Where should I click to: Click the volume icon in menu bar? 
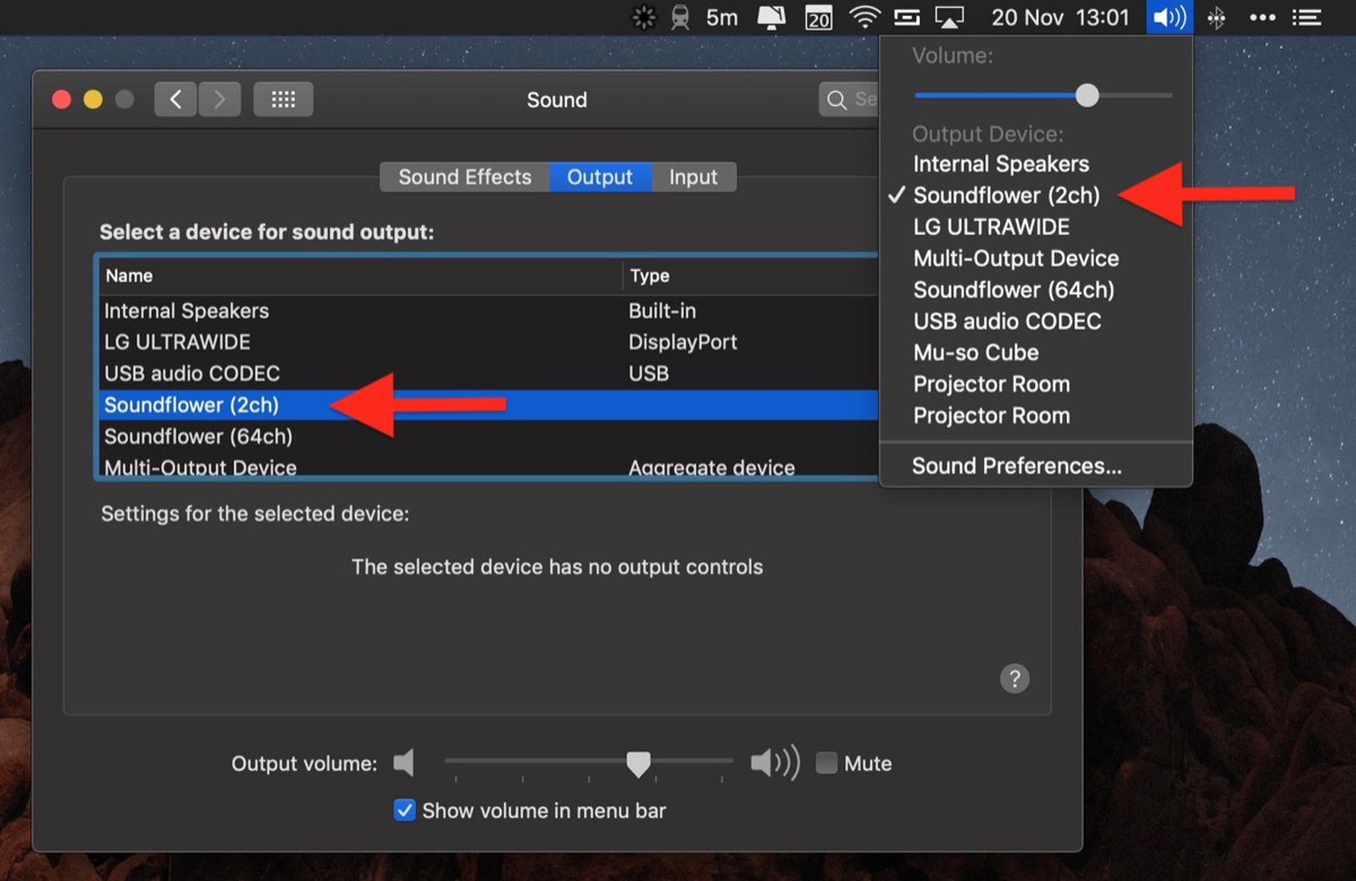tap(1169, 17)
